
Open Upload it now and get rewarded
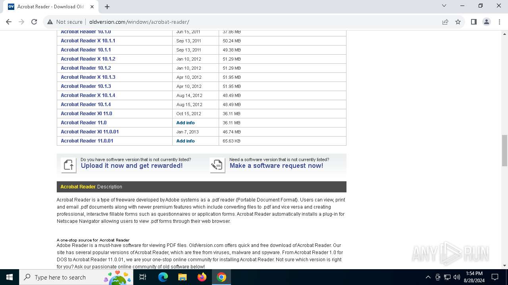coord(132,165)
